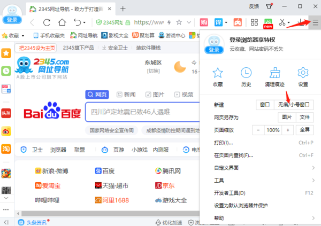Click the 全屏 button in page zoom row
The width and height of the screenshot is (321, 226).
coord(304,130)
